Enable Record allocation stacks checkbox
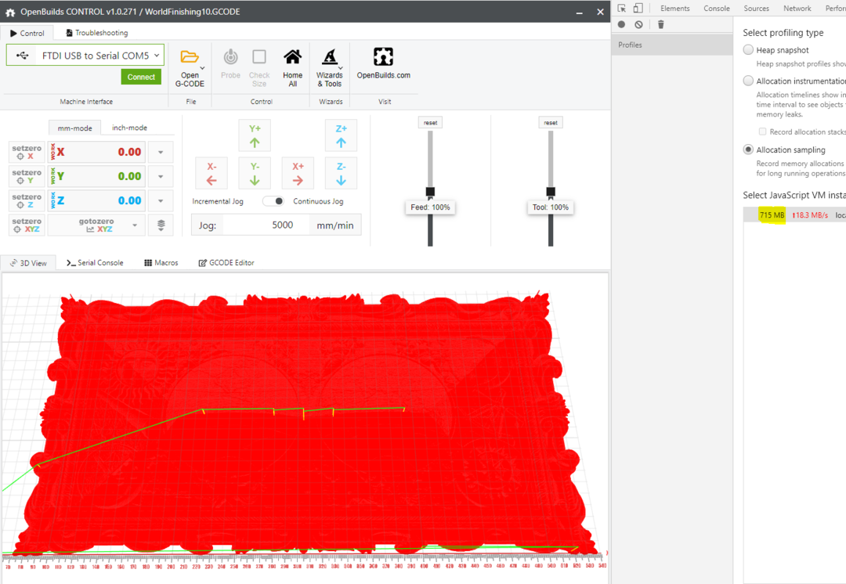846x584 pixels. click(763, 132)
